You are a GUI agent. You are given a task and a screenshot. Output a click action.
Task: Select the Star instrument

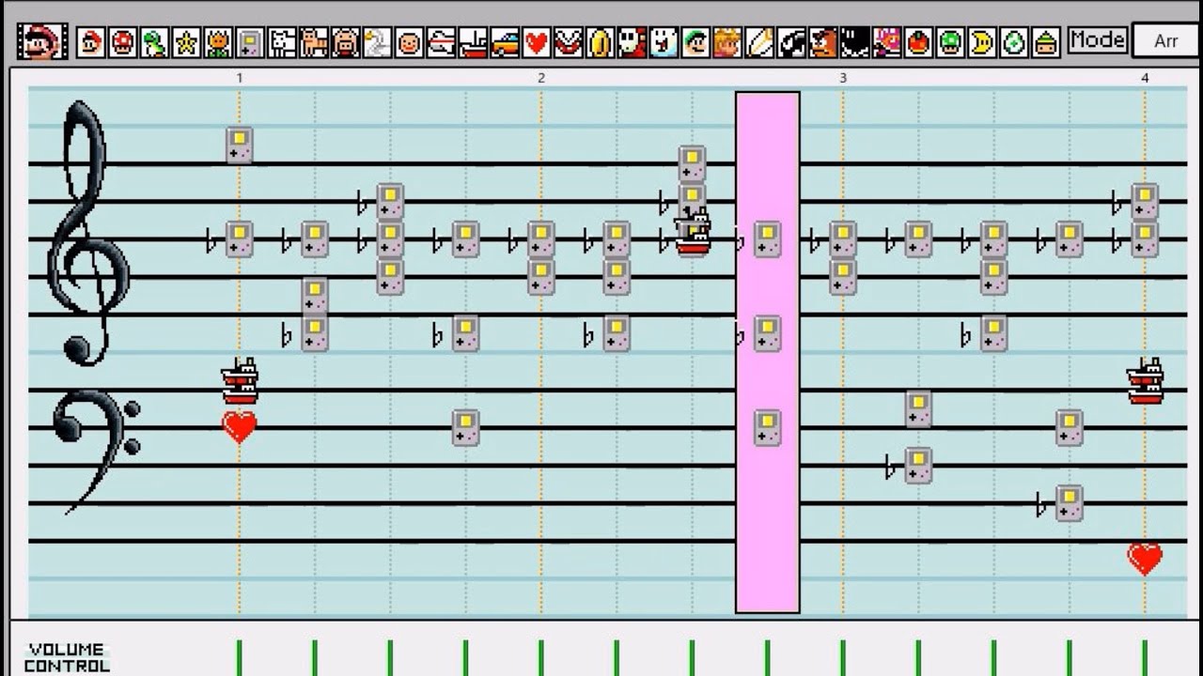click(x=186, y=42)
